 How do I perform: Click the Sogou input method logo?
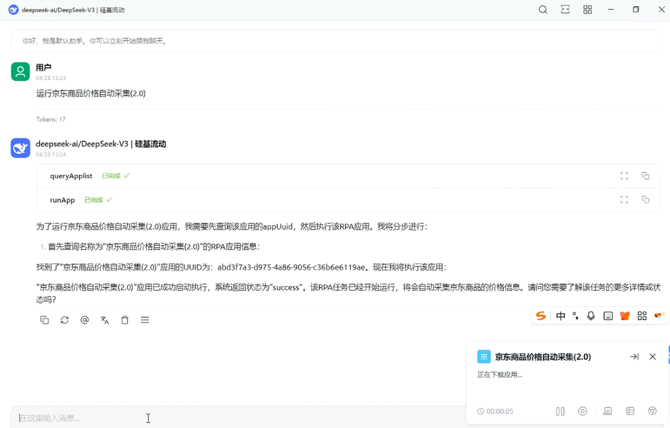541,316
